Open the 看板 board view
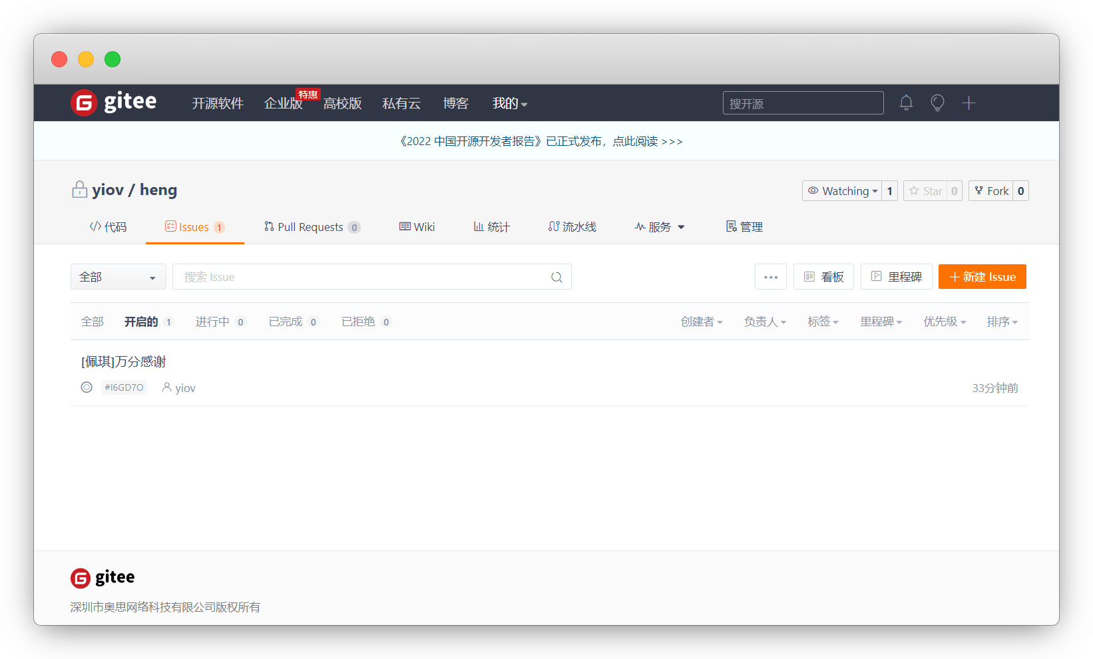Image resolution: width=1093 pixels, height=659 pixels. [823, 277]
